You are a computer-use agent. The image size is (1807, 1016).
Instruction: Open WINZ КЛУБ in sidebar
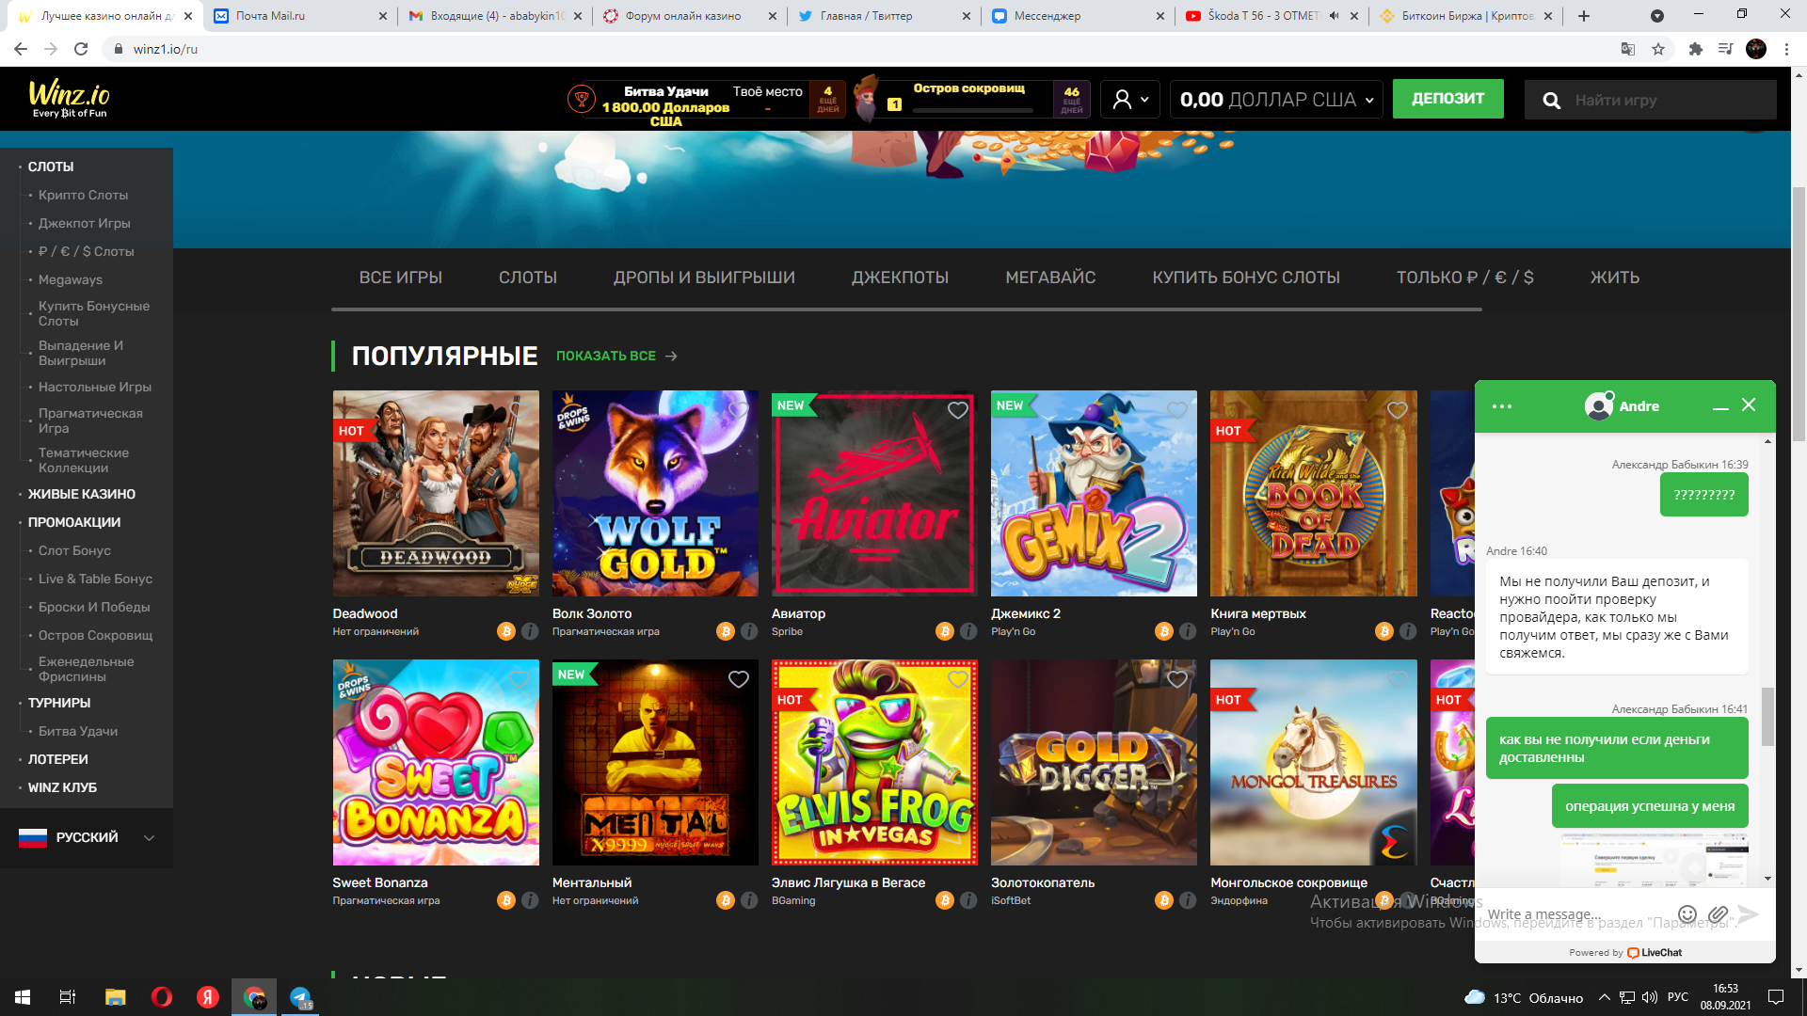tap(62, 787)
